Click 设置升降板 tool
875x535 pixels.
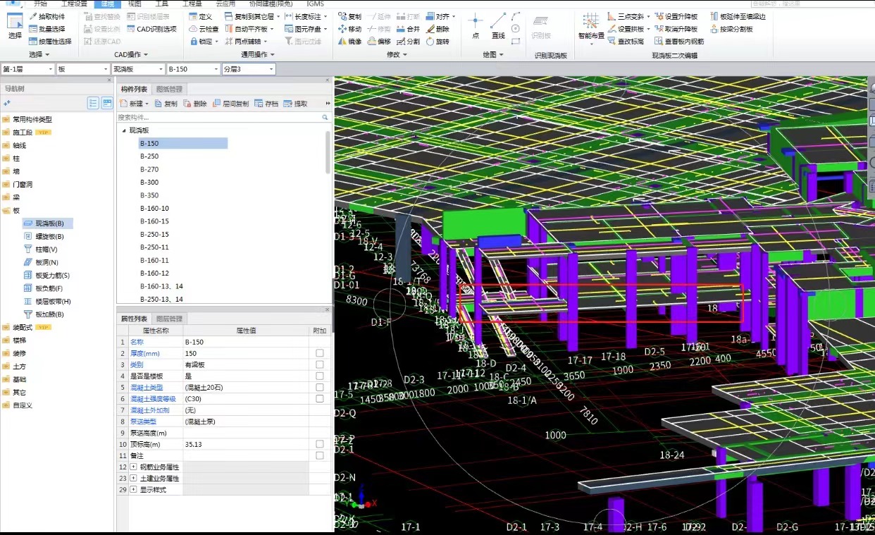676,16
